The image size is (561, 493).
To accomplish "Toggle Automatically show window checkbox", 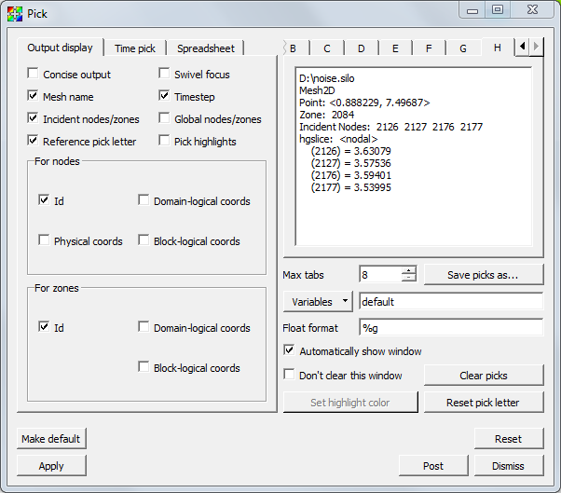I will pyautogui.click(x=289, y=350).
